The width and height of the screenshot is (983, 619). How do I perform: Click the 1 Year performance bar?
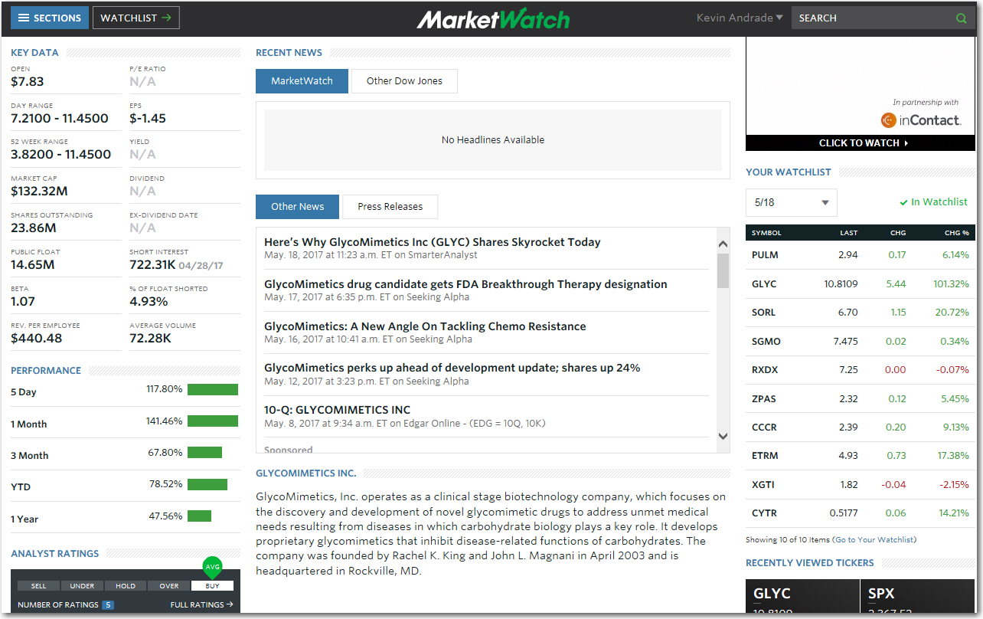199,516
